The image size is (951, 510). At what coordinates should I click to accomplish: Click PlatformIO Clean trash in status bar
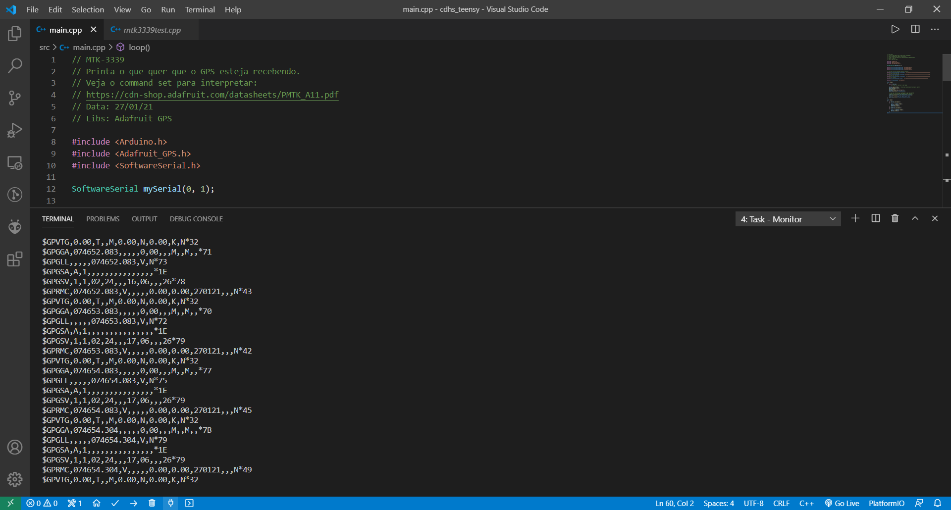coord(152,503)
